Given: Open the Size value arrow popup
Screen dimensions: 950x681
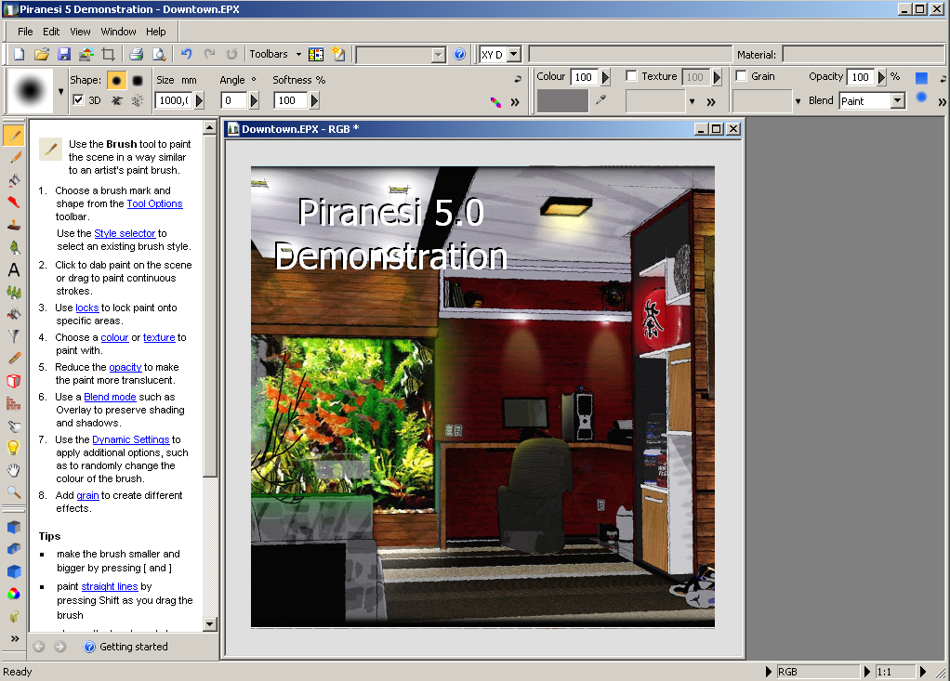Looking at the screenshot, I should 199,100.
